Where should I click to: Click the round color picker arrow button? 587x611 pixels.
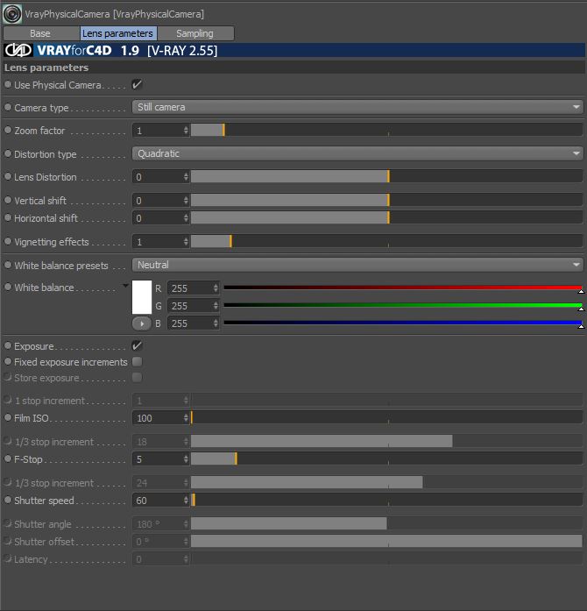[x=142, y=323]
